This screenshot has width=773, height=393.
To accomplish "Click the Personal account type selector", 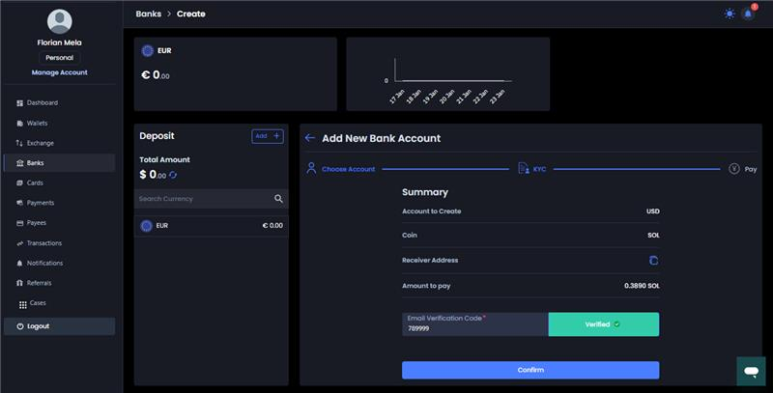I will point(59,58).
